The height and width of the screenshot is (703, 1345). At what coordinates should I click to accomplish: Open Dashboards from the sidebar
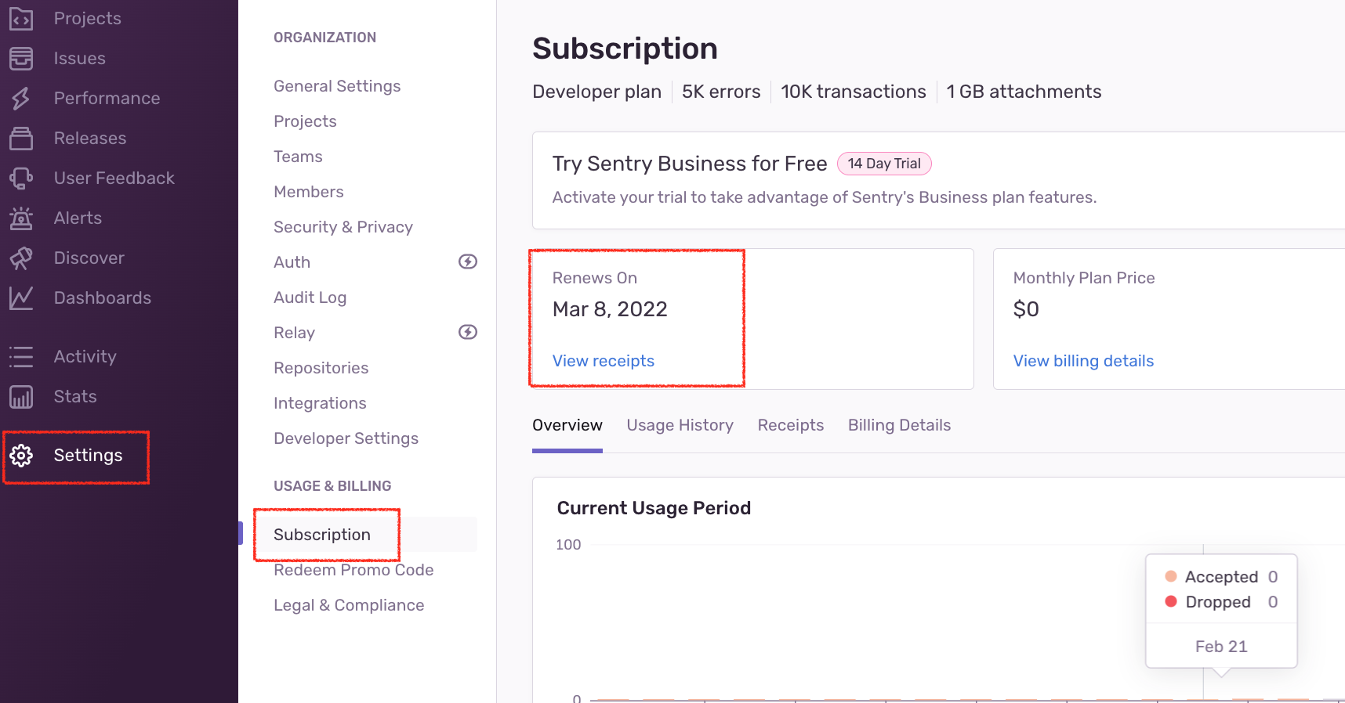pos(102,298)
